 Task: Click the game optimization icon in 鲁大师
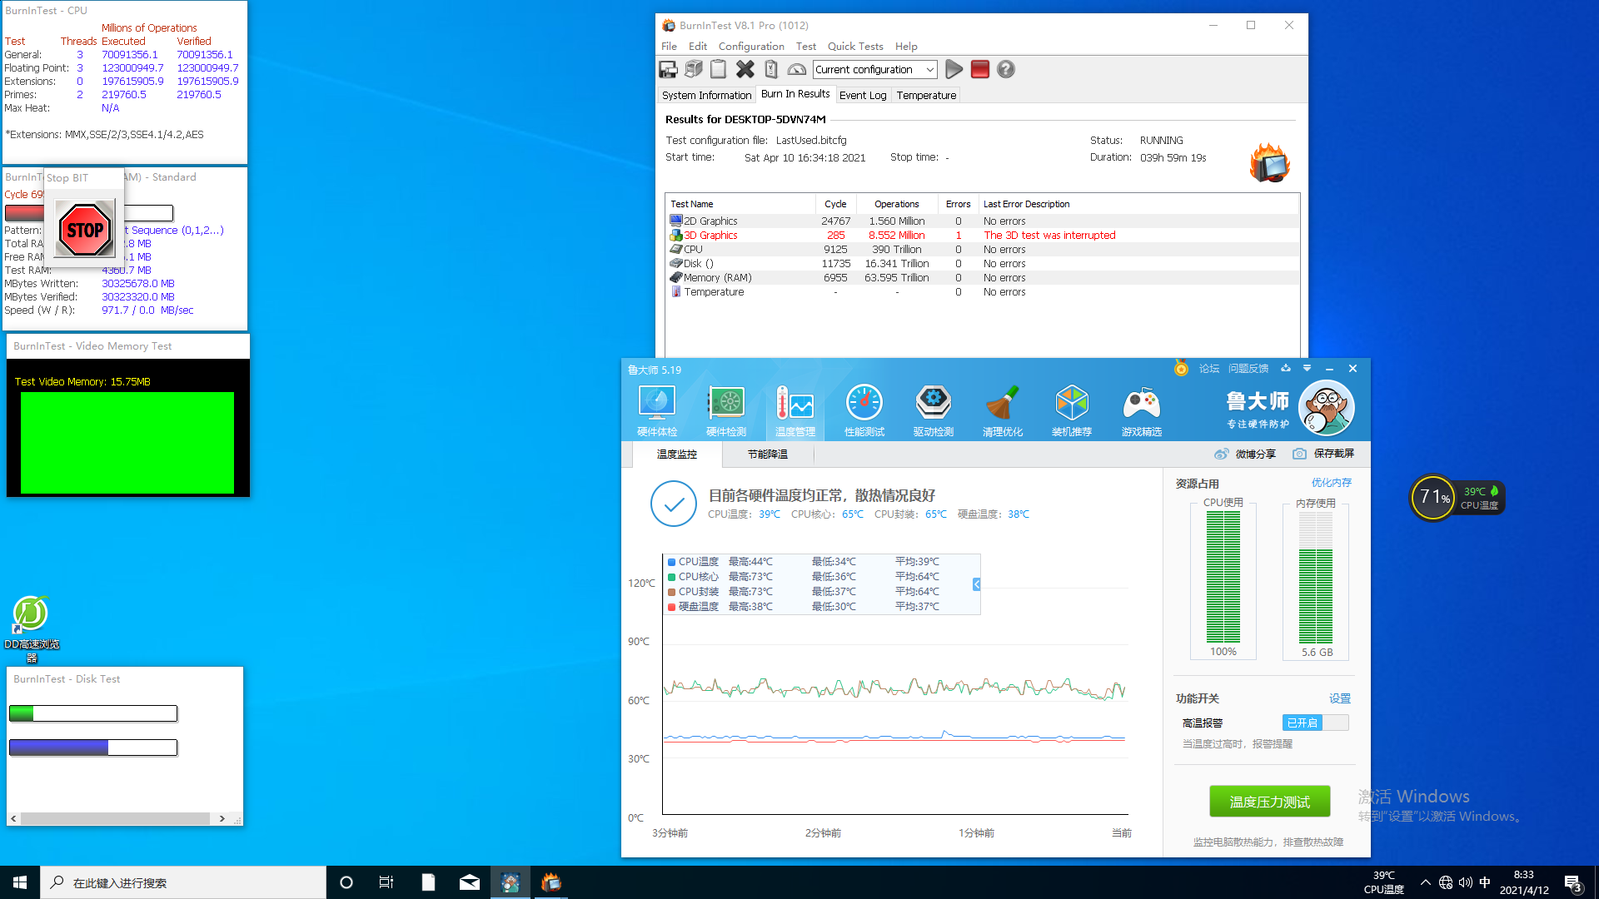pyautogui.click(x=1140, y=406)
